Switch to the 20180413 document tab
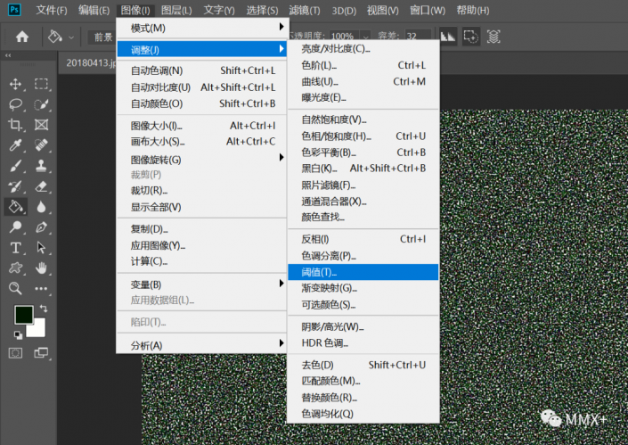This screenshot has height=445, width=628. pyautogui.click(x=89, y=62)
